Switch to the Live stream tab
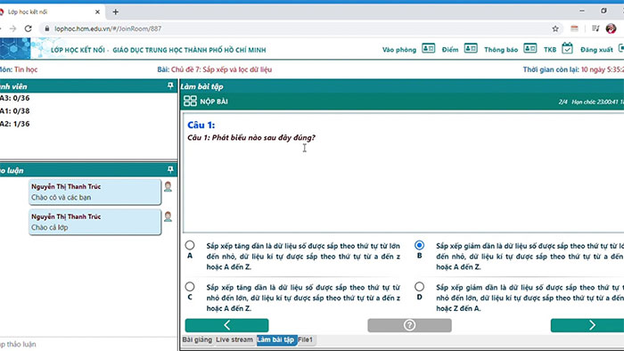The image size is (624, 351). tap(234, 340)
